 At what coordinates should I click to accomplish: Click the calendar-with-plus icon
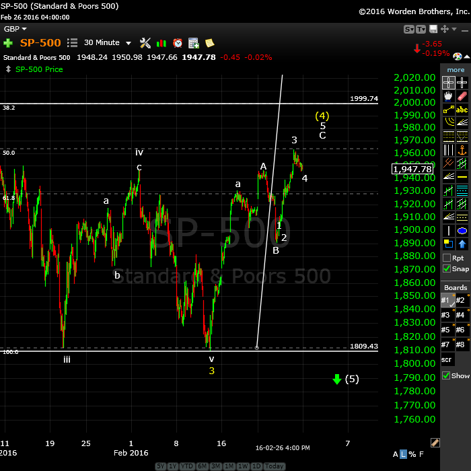coord(194,43)
